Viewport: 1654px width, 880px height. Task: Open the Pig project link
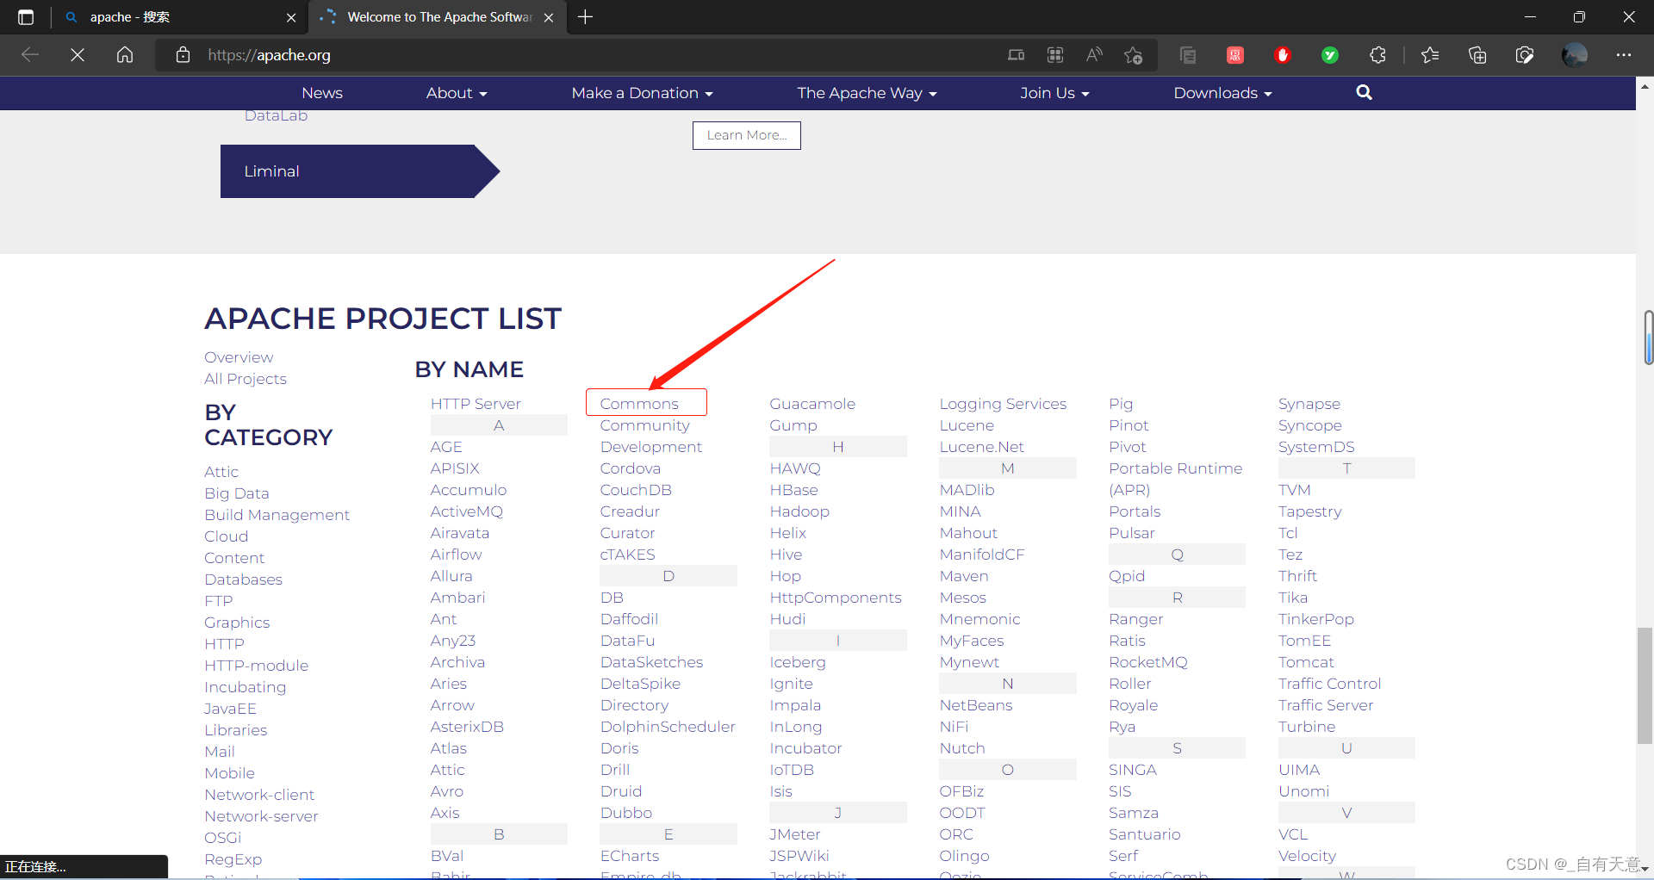click(x=1121, y=404)
